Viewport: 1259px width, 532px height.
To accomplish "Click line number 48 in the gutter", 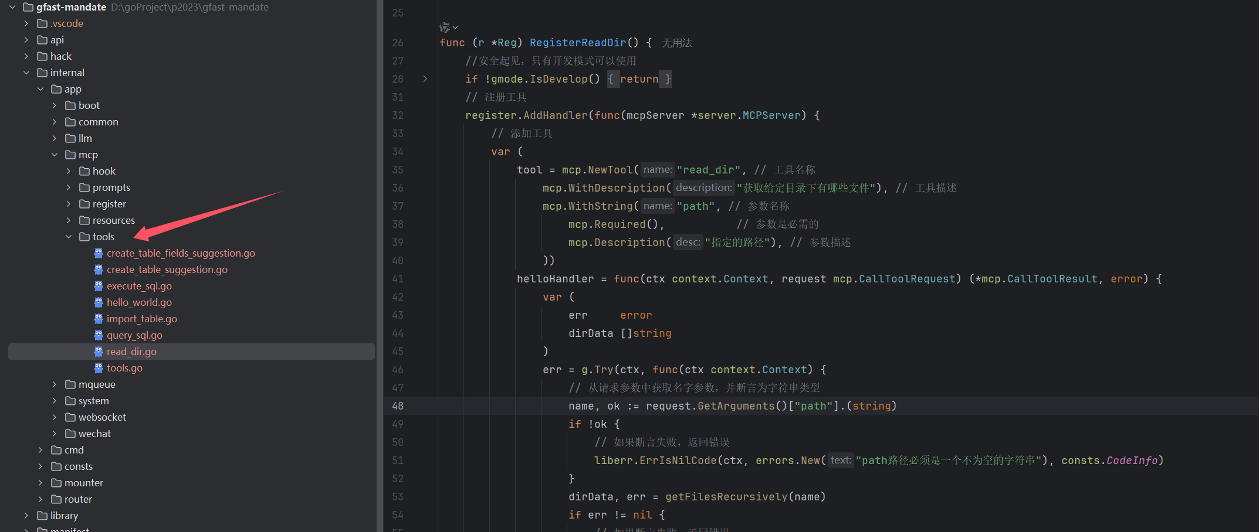I will pos(398,406).
